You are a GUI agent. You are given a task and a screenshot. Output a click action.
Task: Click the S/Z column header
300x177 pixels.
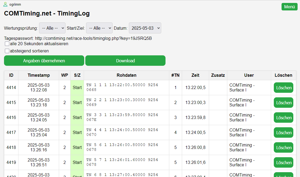pyautogui.click(x=77, y=75)
